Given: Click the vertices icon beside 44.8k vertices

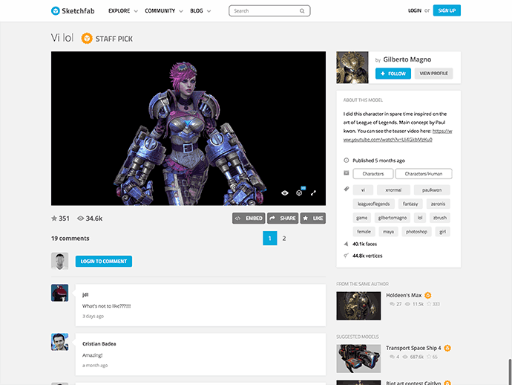Looking at the screenshot, I should (x=346, y=256).
